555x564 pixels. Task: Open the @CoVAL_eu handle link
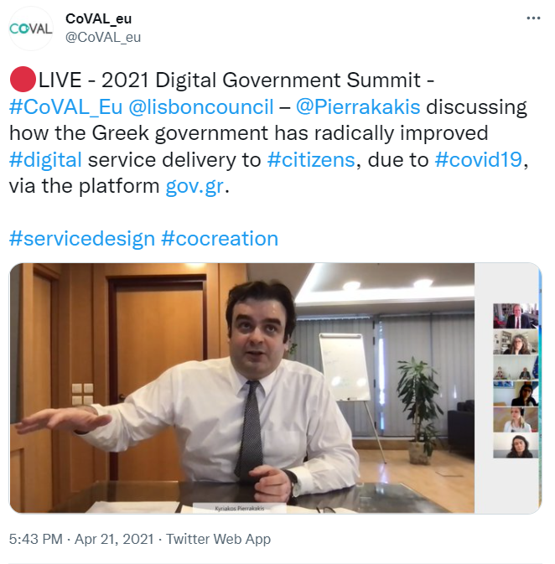pyautogui.click(x=103, y=37)
